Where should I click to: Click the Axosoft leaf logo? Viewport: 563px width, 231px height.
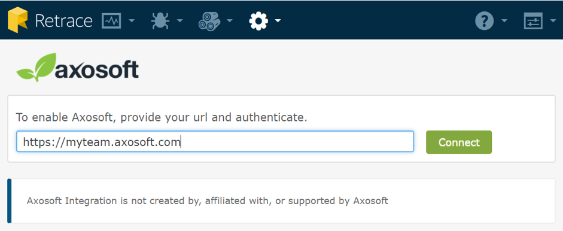(36, 67)
